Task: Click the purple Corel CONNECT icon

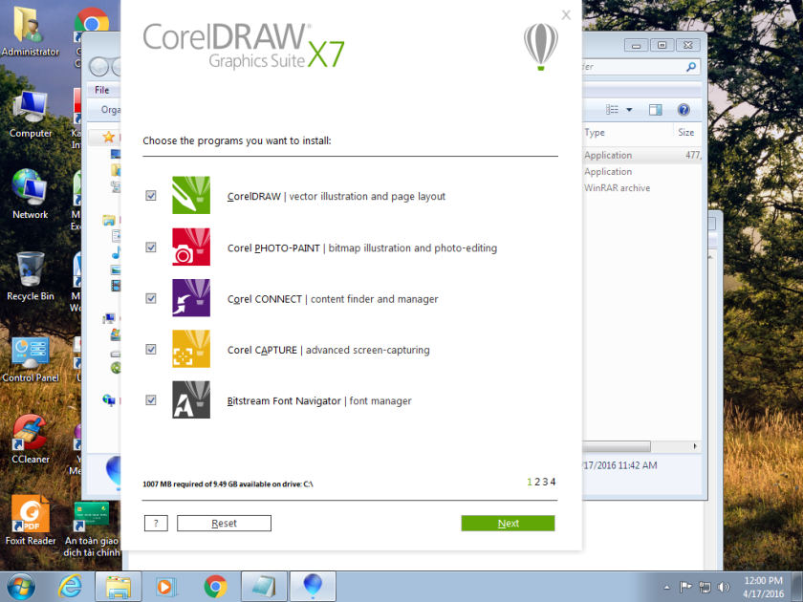Action: point(190,297)
